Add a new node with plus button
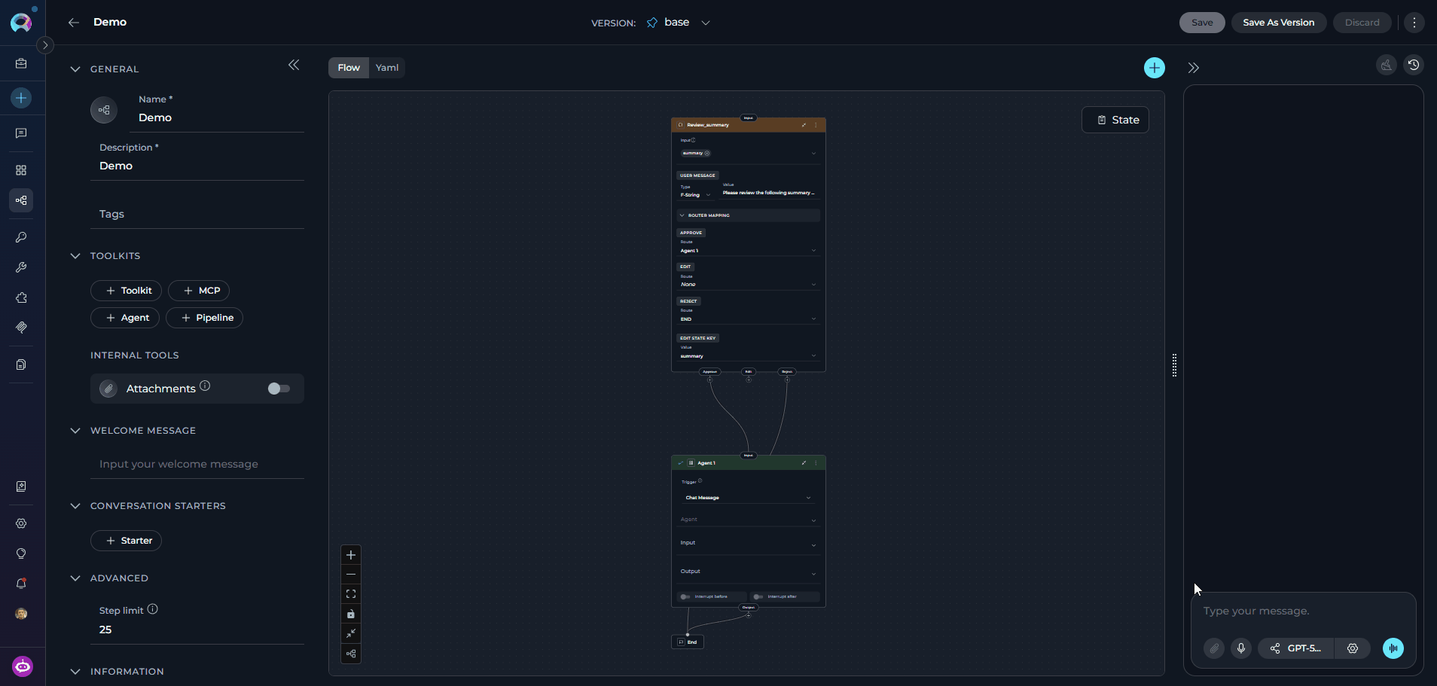Screen dimensions: 1437x686 pyautogui.click(x=1155, y=68)
